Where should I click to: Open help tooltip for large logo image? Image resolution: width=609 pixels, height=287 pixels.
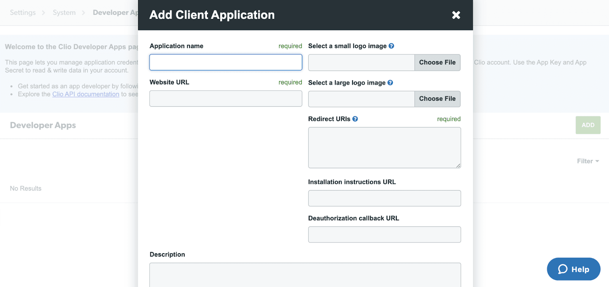(x=390, y=83)
